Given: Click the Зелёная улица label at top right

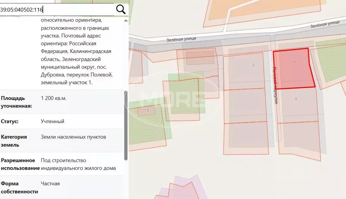Looking at the screenshot, I should pyautogui.click(x=325, y=24).
